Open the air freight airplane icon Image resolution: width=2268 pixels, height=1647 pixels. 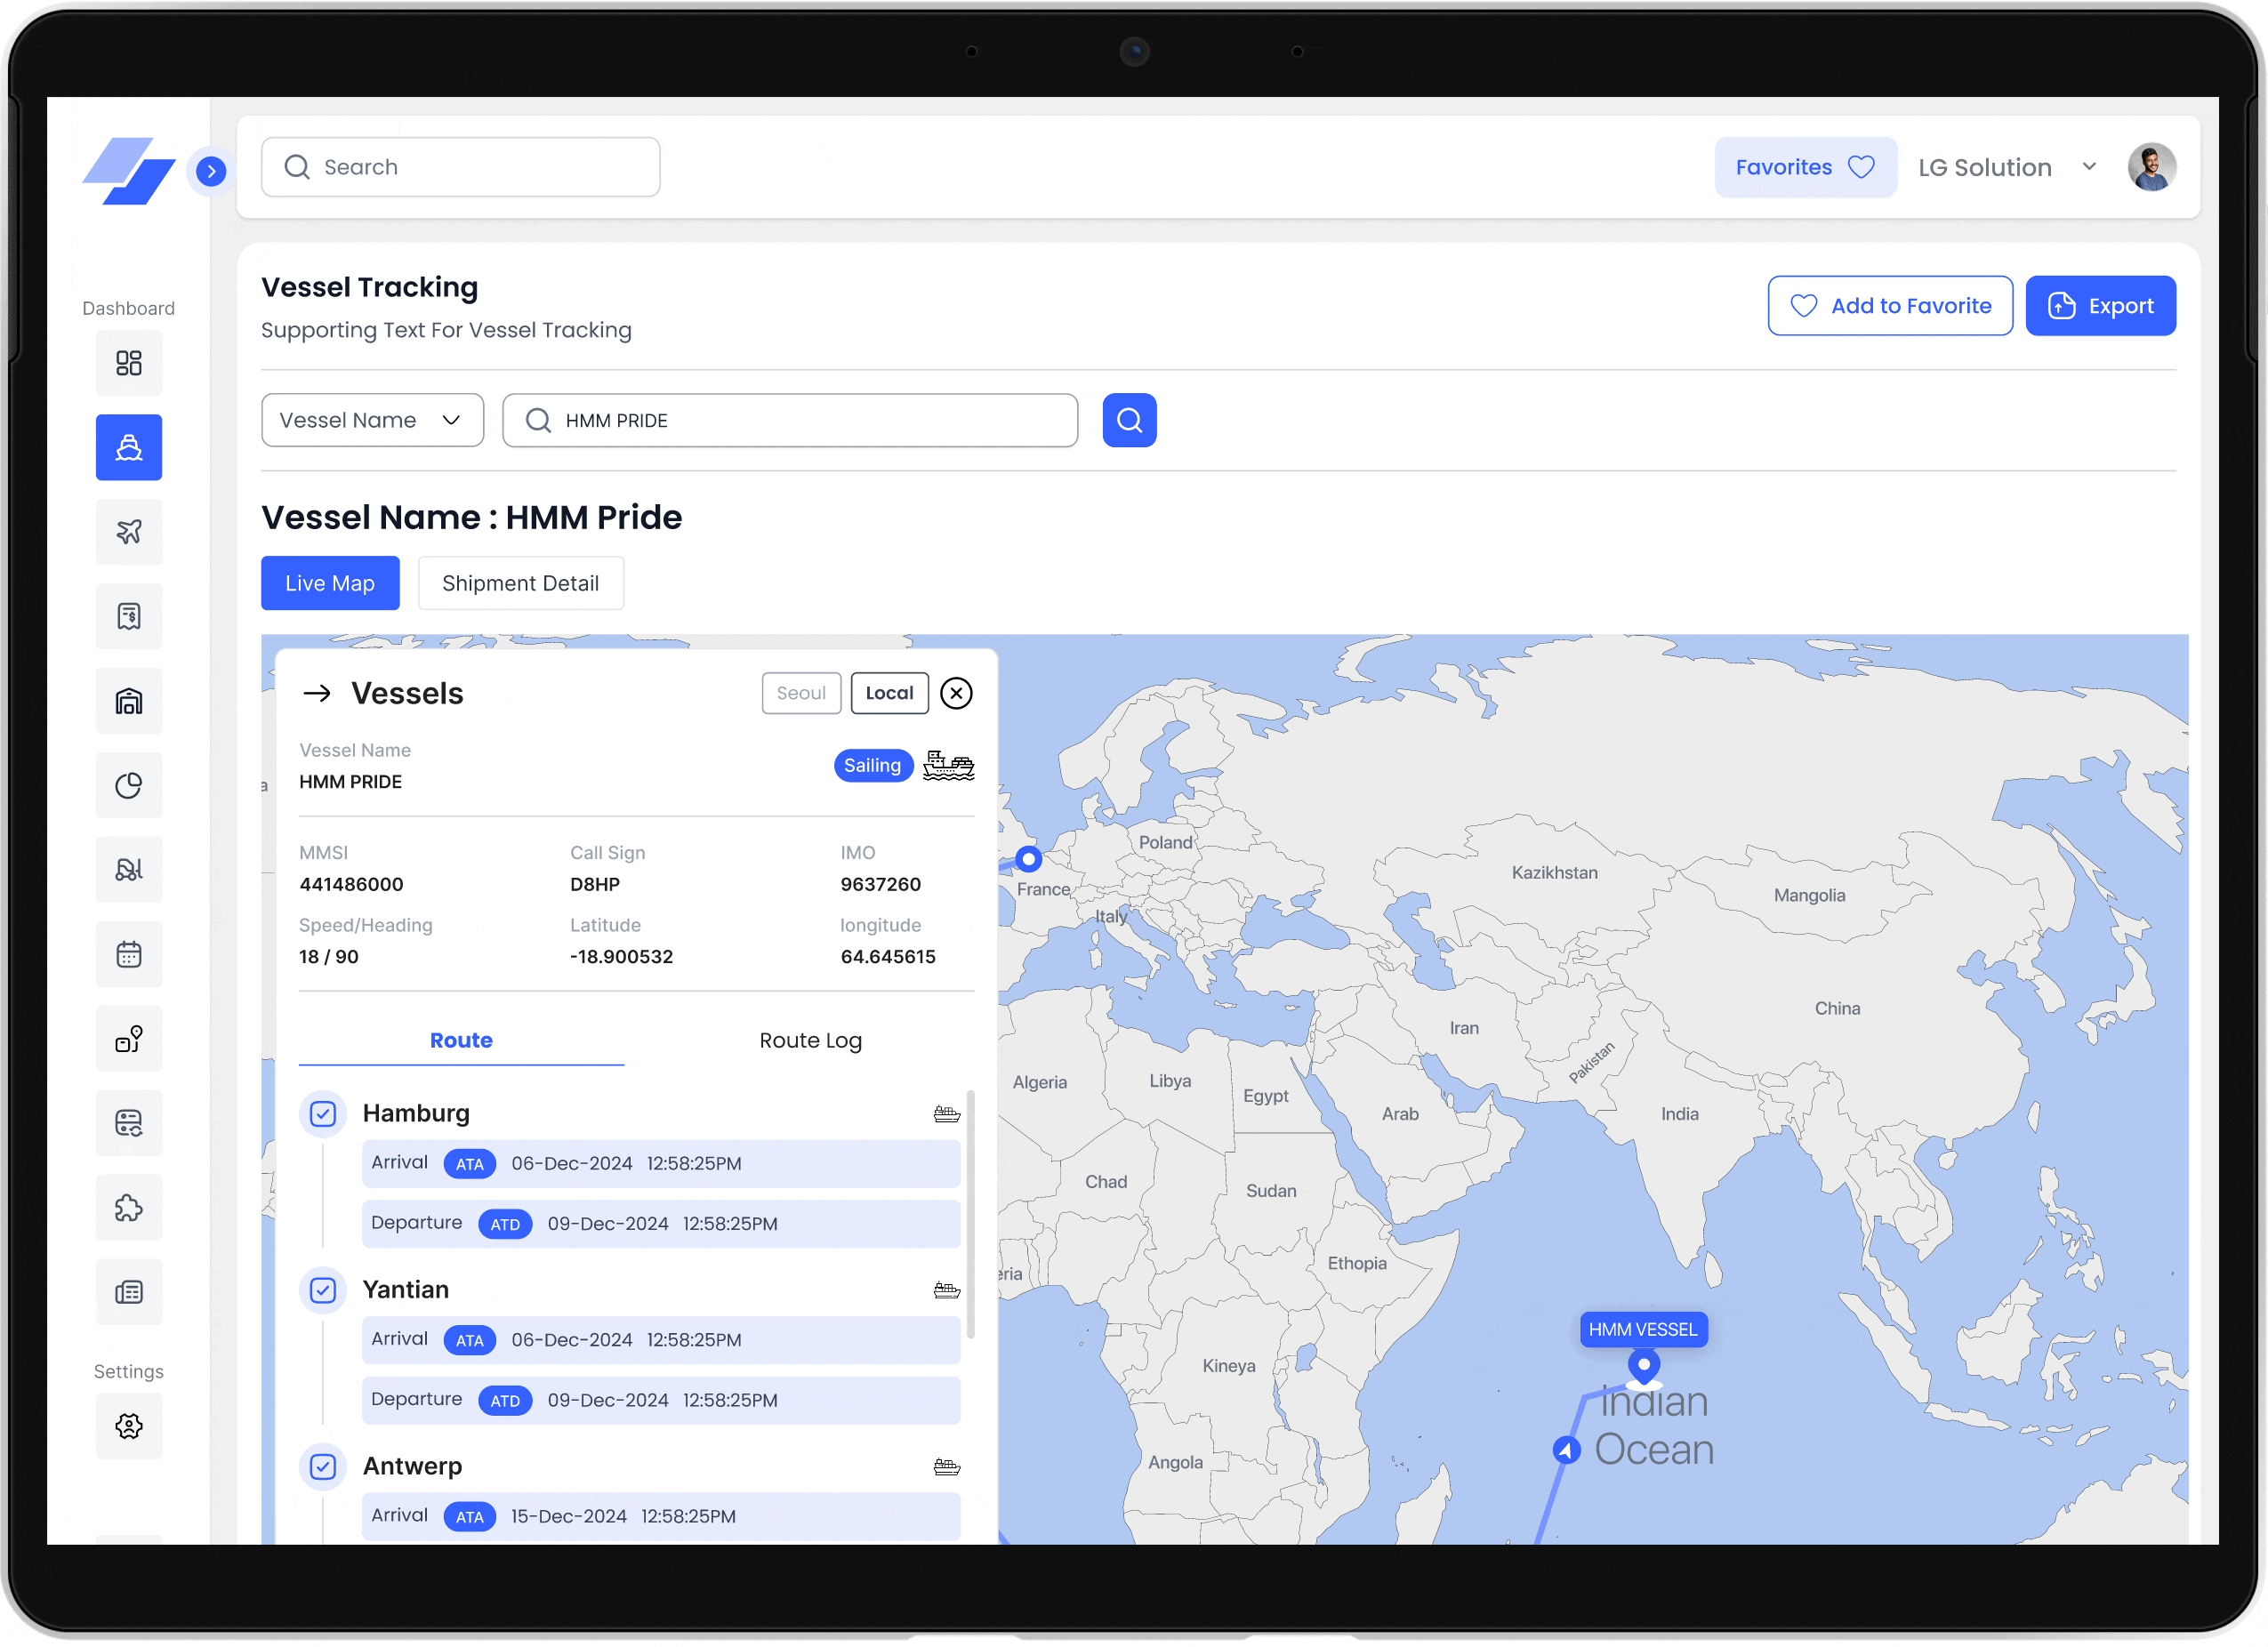(129, 531)
